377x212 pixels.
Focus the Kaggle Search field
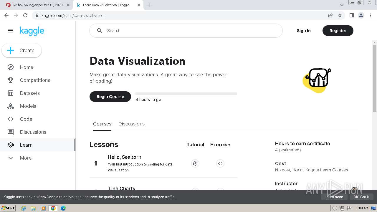[x=186, y=31]
